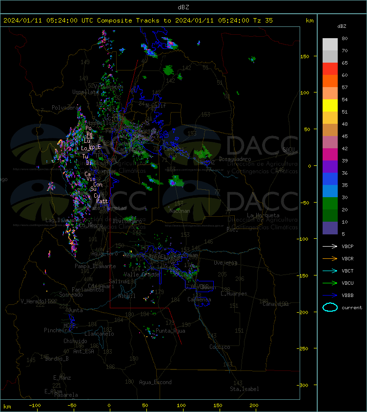Click the 'Chihuido' map label
The height and width of the screenshot is (412, 367).
75,341
